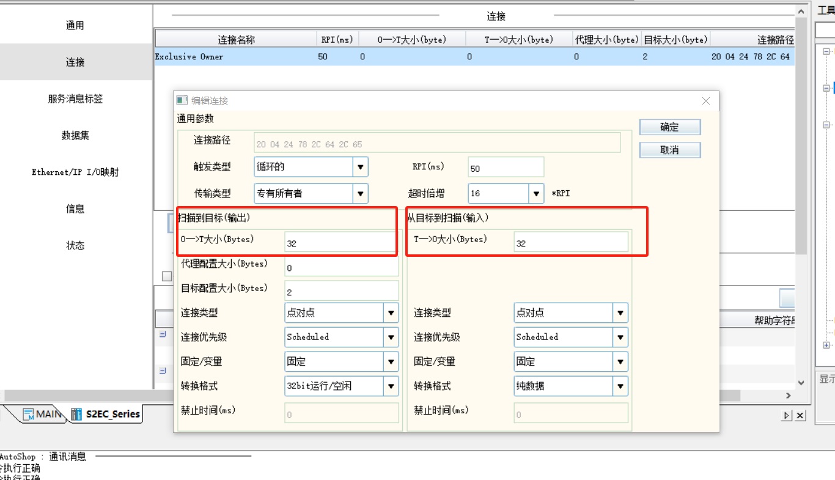
Task: Click the 编辑连接 dialog title icon
Action: [x=182, y=100]
